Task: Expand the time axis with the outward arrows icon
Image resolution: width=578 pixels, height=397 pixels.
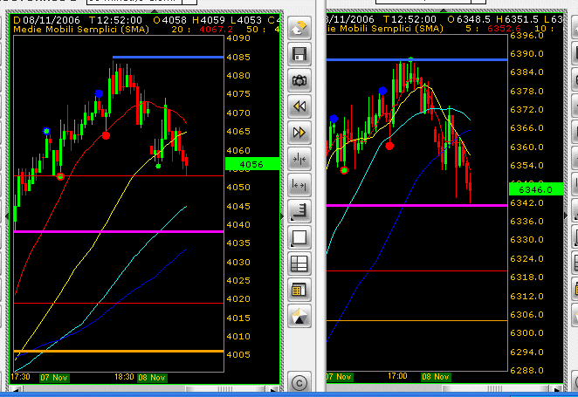Action: [299, 185]
